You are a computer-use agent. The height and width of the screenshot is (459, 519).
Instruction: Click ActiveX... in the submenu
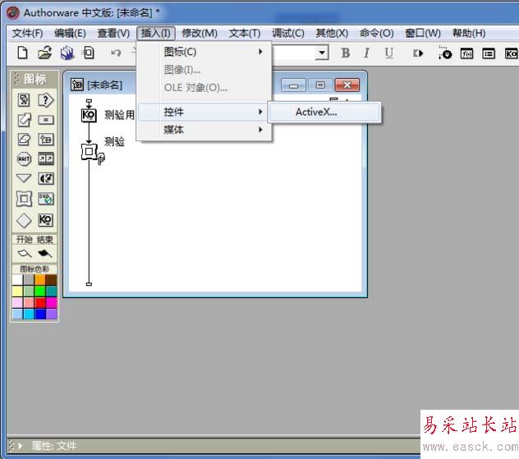tap(324, 112)
